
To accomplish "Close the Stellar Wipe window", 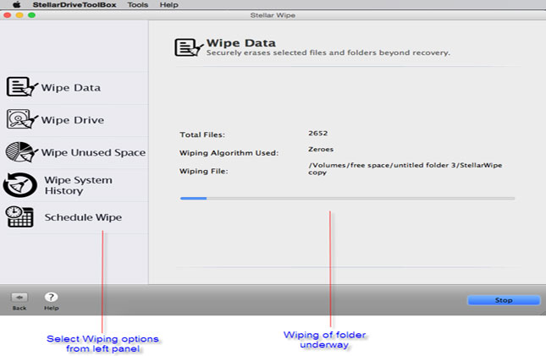I will point(8,15).
